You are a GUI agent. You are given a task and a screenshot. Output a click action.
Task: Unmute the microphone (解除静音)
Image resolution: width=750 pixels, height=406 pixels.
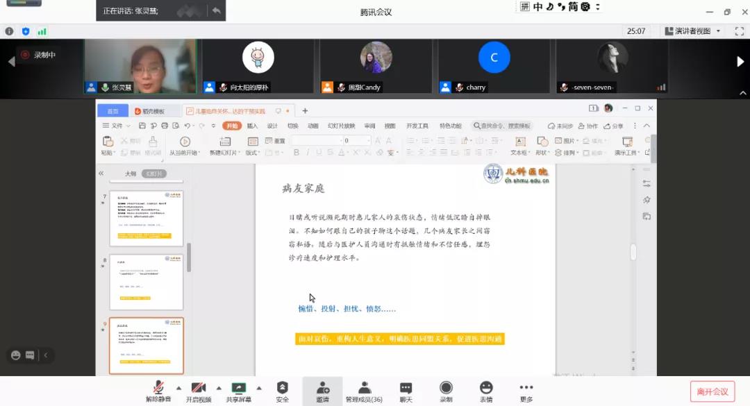[158, 391]
